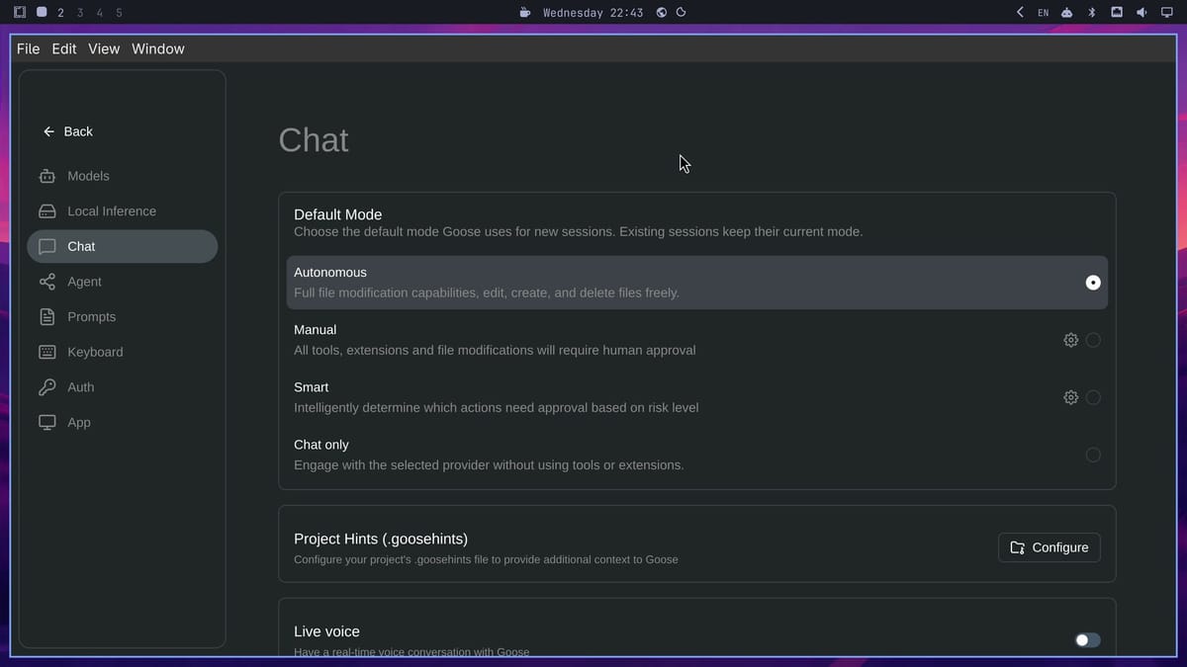Click the Agent share-nodes icon
This screenshot has width=1187, height=667.
(x=47, y=282)
